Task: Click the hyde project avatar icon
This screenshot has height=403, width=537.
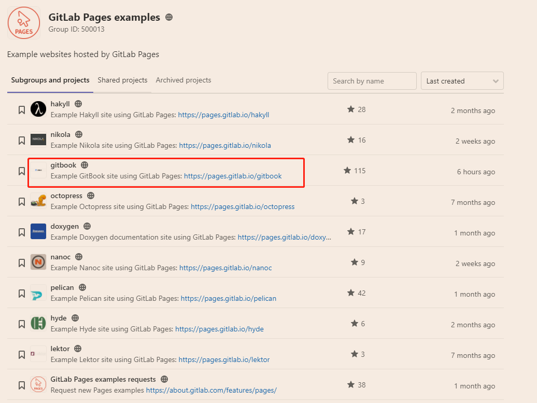Action: click(38, 323)
